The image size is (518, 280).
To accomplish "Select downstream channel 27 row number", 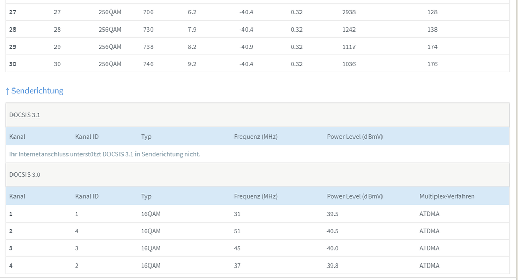I will 13,12.
